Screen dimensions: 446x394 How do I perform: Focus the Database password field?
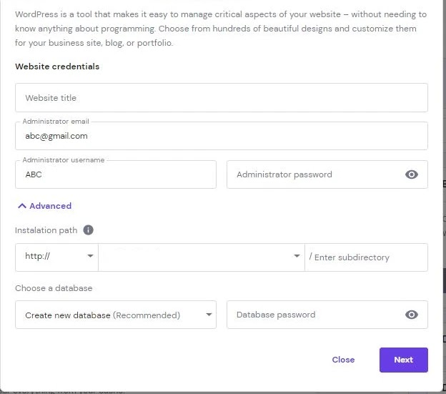313,315
